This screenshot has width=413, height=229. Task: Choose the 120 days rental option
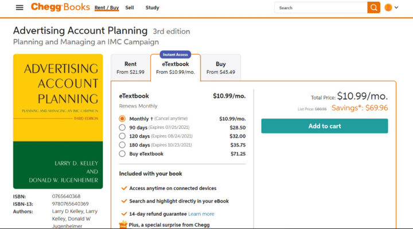pos(122,136)
